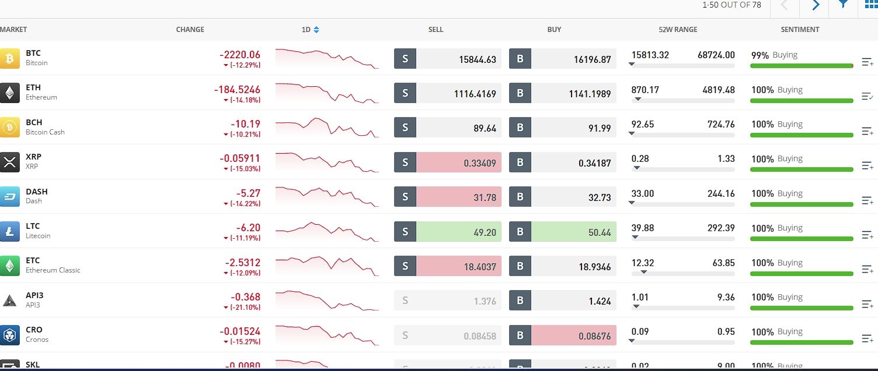
Task: Sort by the Change column header
Action: tap(190, 30)
